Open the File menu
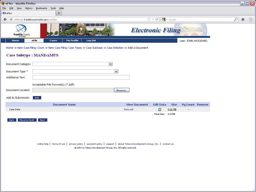The width and height of the screenshot is (256, 192). [x=4, y=8]
